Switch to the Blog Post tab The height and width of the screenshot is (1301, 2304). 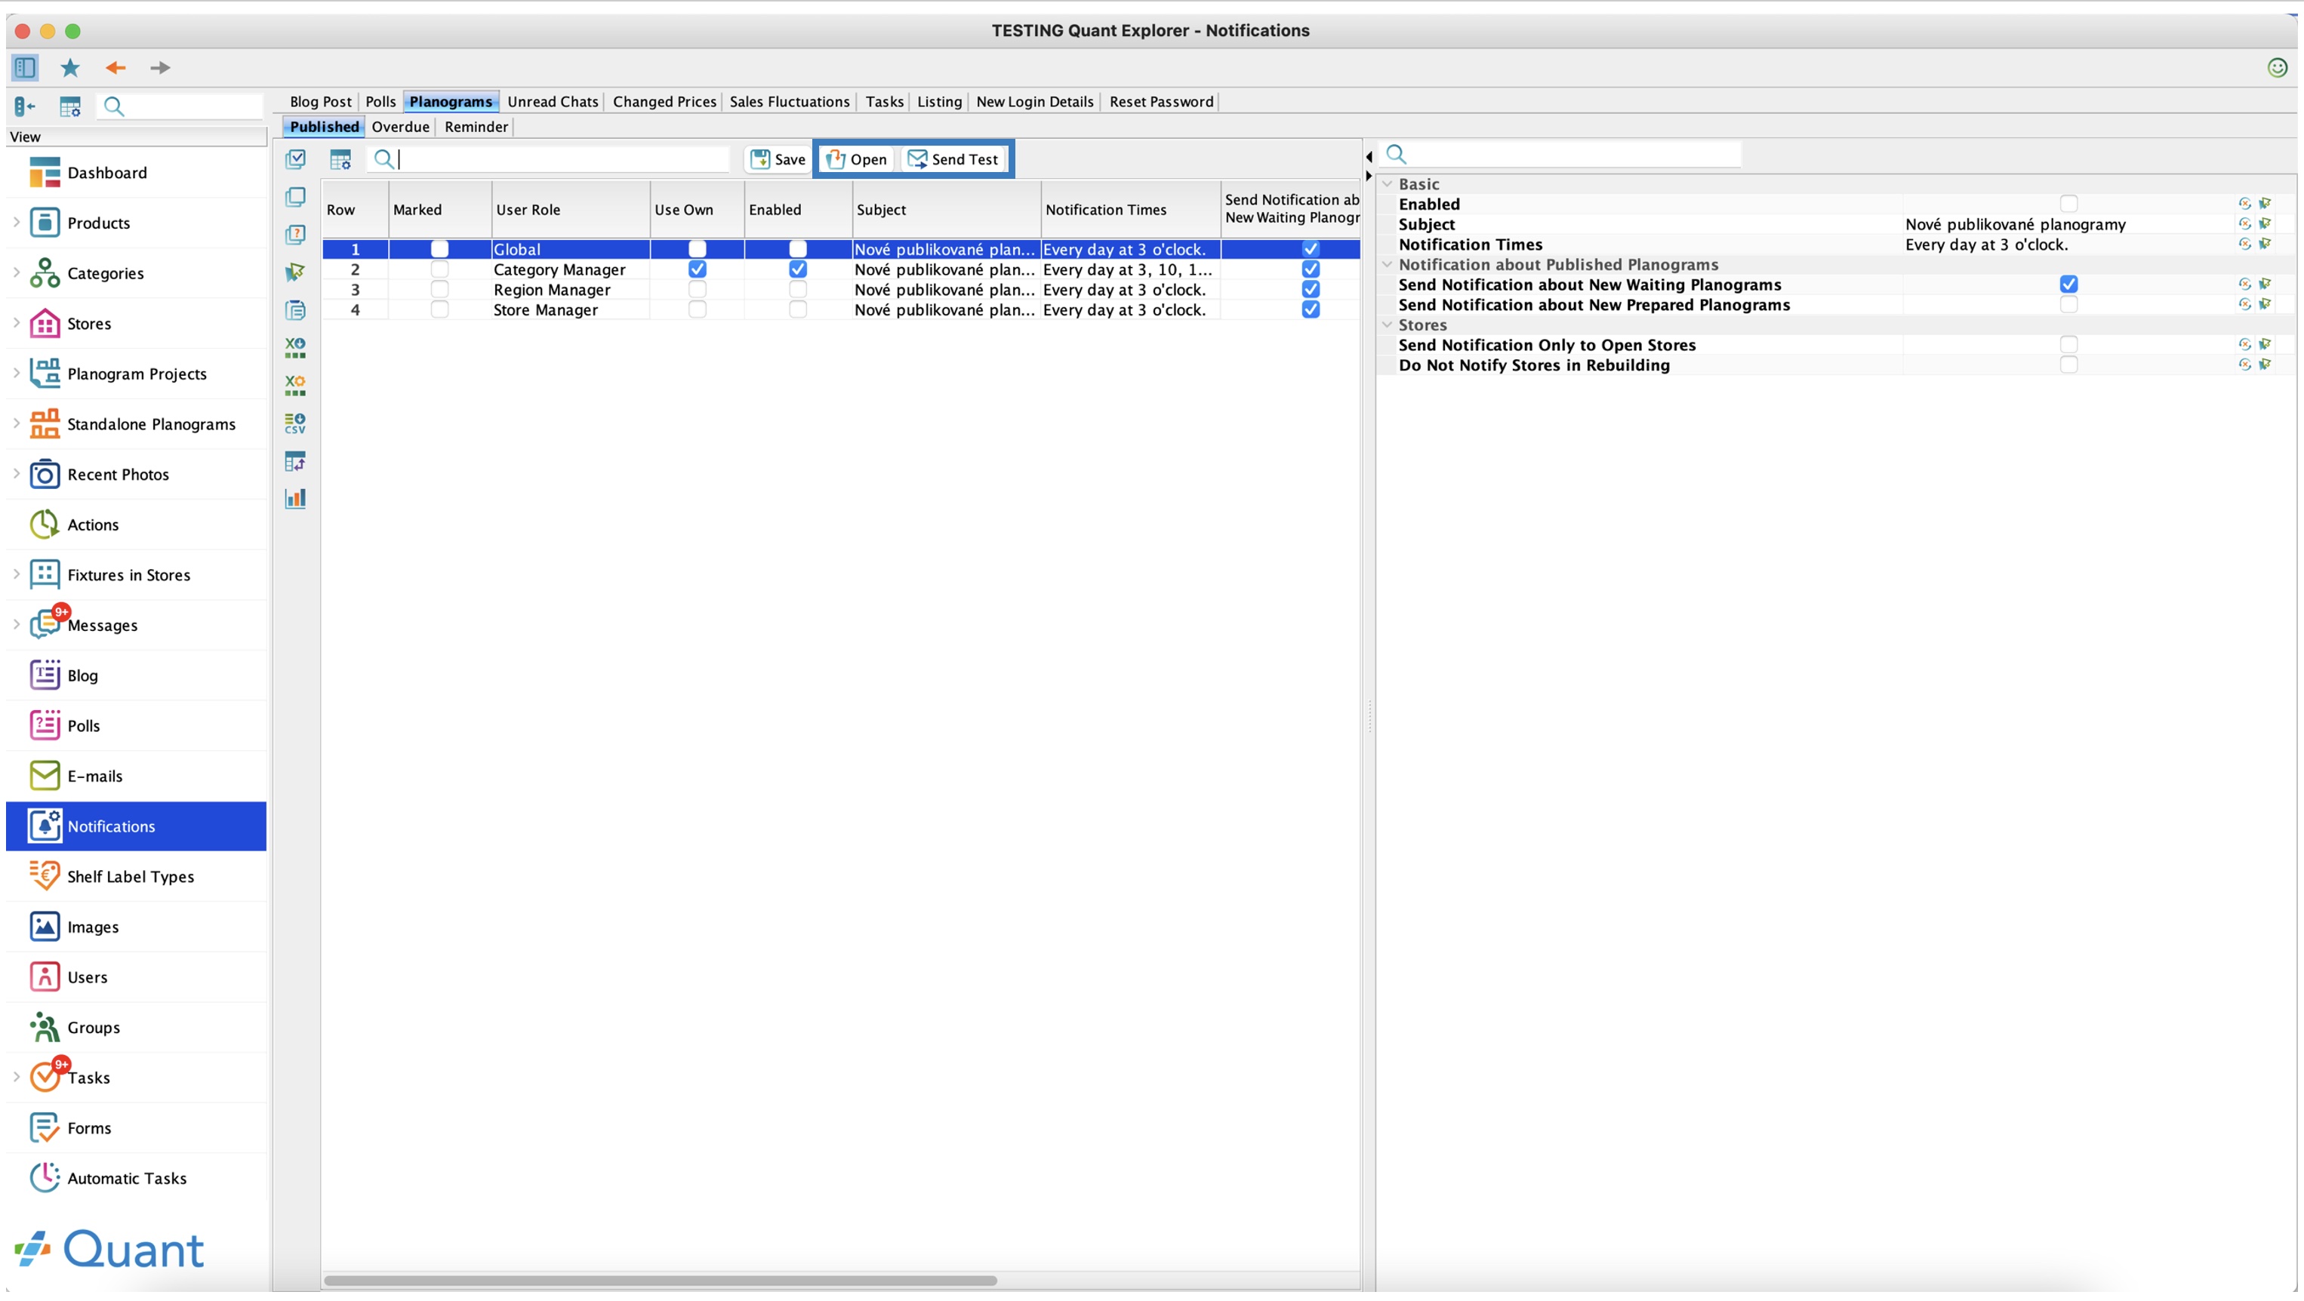point(320,102)
